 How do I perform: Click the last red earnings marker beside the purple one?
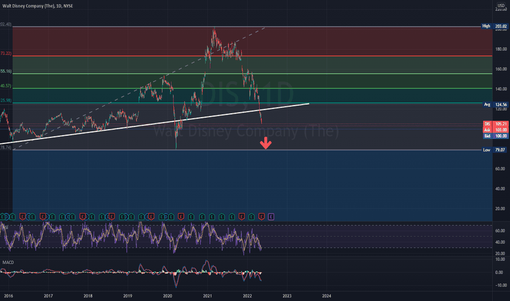pos(261,217)
